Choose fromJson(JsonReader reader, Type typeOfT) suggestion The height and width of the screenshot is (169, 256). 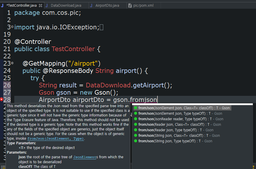click(x=181, y=119)
